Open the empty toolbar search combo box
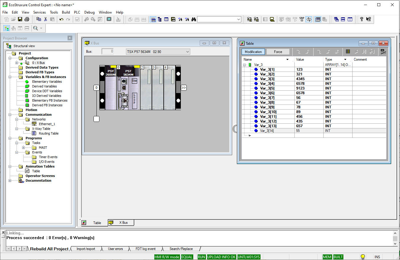The width and height of the screenshot is (400, 260). tap(219, 19)
